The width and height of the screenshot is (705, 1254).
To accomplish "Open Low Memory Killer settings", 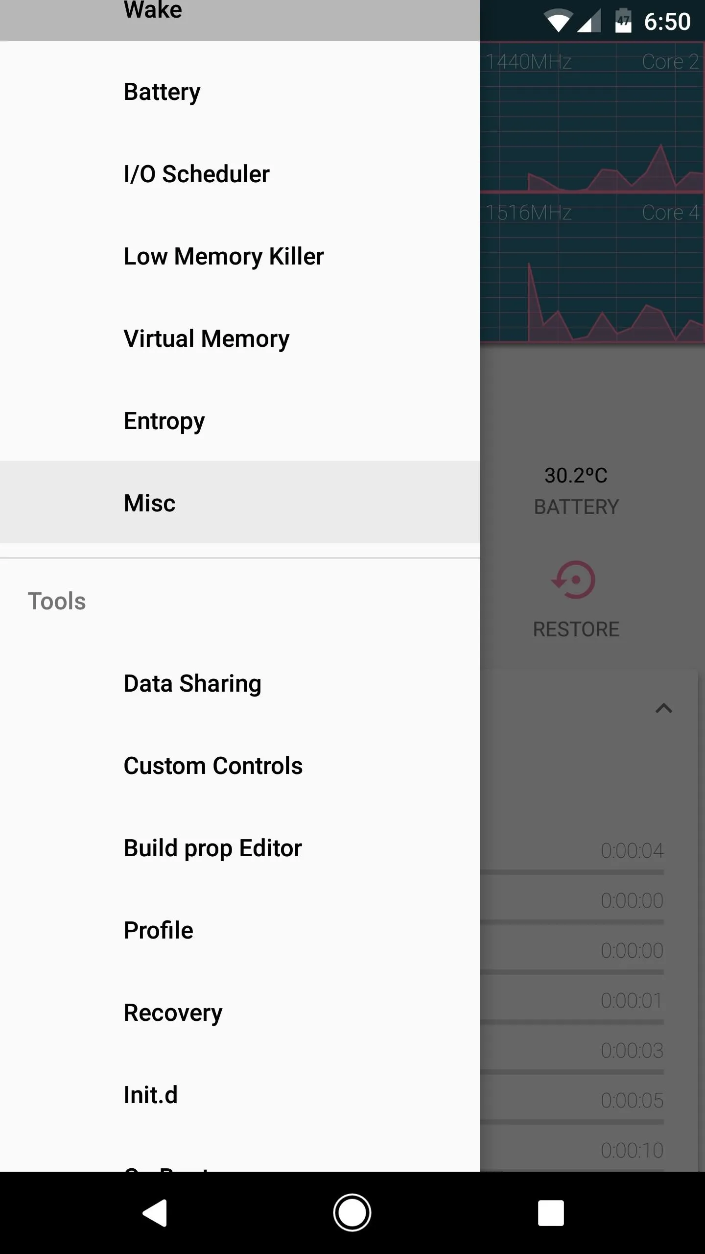I will (223, 257).
